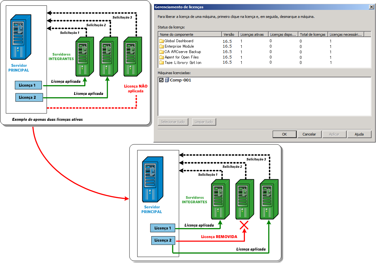Click the Total de licenças column header
376x263 pixels.
pyautogui.click(x=313, y=35)
